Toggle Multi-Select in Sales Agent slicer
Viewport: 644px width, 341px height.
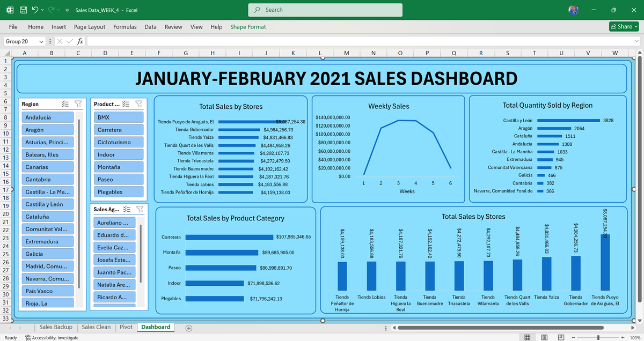127,209
